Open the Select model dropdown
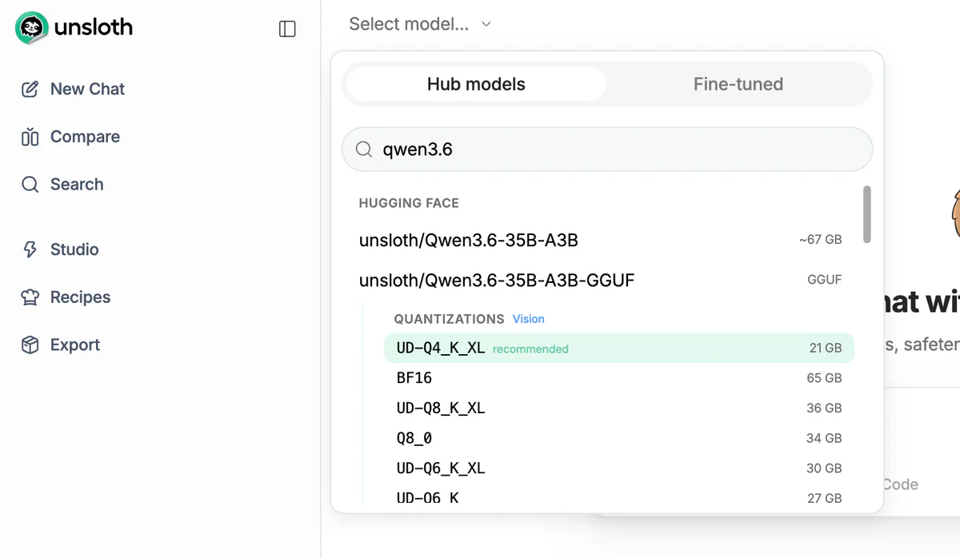This screenshot has width=960, height=558. pos(419,24)
